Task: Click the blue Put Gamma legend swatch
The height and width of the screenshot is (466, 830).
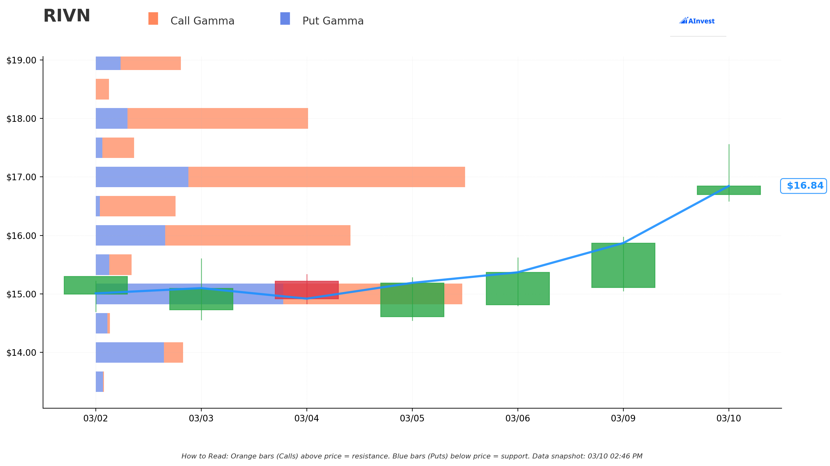Action: pyautogui.click(x=285, y=19)
